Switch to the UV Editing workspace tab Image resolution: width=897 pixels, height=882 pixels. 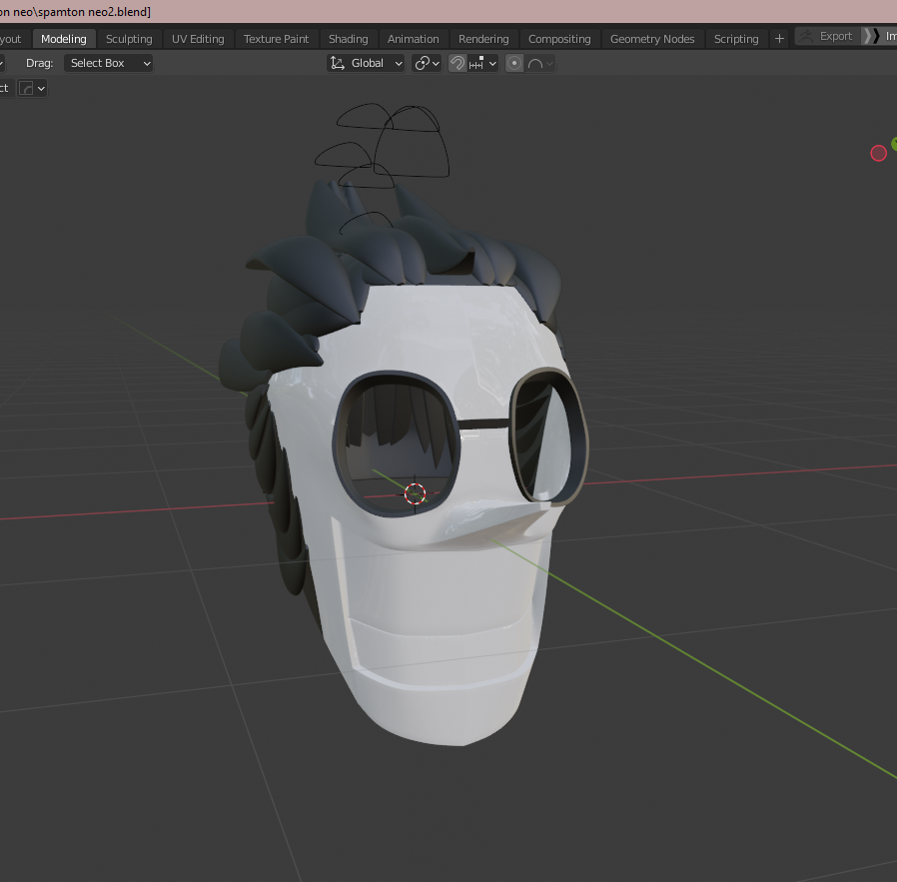198,39
